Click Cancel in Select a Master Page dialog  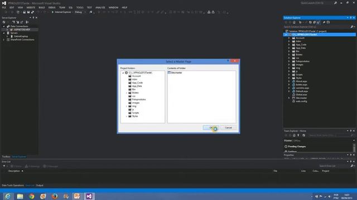tap(228, 128)
